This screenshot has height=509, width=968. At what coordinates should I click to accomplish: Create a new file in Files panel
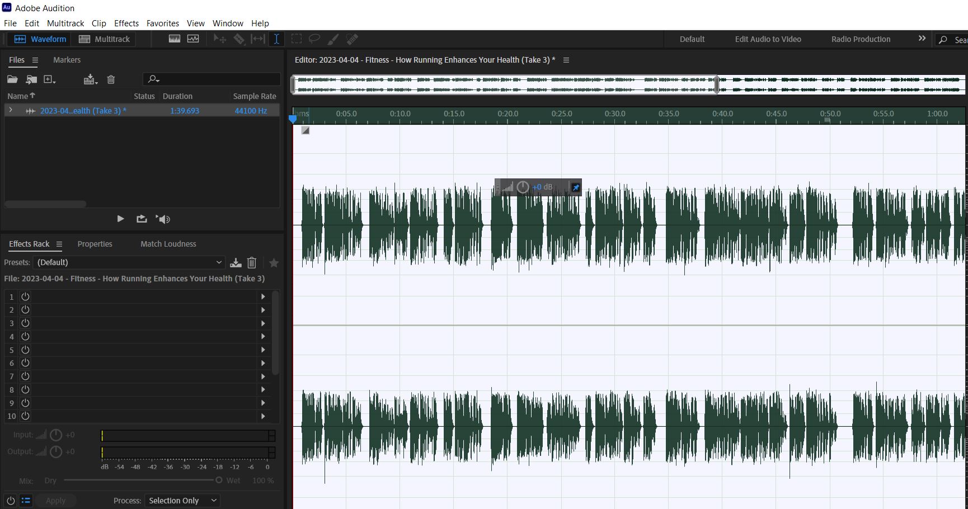pos(50,79)
